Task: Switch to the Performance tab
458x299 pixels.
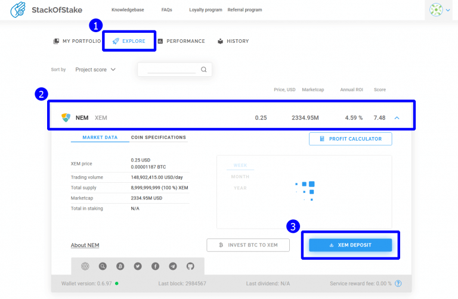Action: click(x=181, y=41)
